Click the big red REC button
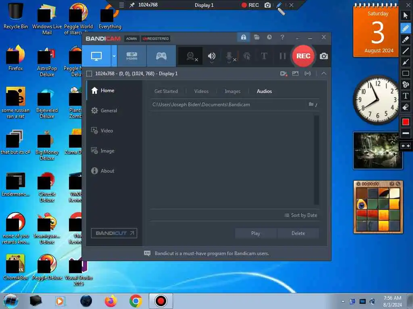Image resolution: width=413 pixels, height=309 pixels. (303, 56)
